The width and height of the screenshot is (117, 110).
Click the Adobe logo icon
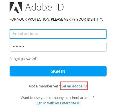(x=16, y=7)
